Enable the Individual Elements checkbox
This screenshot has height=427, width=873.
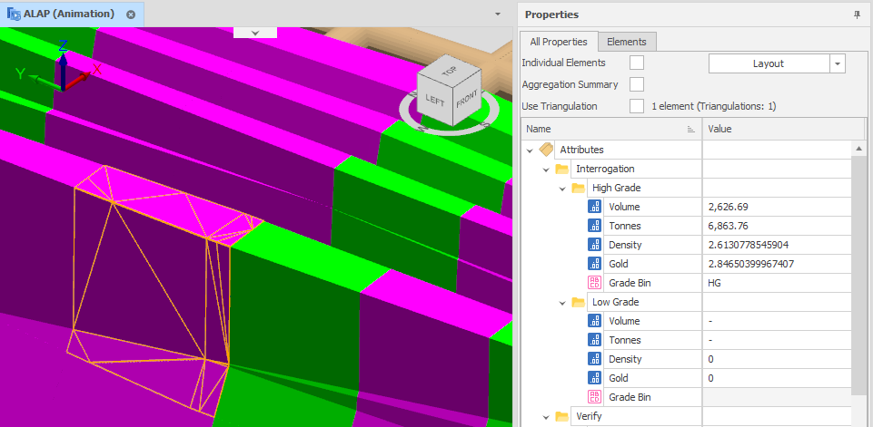coord(637,63)
